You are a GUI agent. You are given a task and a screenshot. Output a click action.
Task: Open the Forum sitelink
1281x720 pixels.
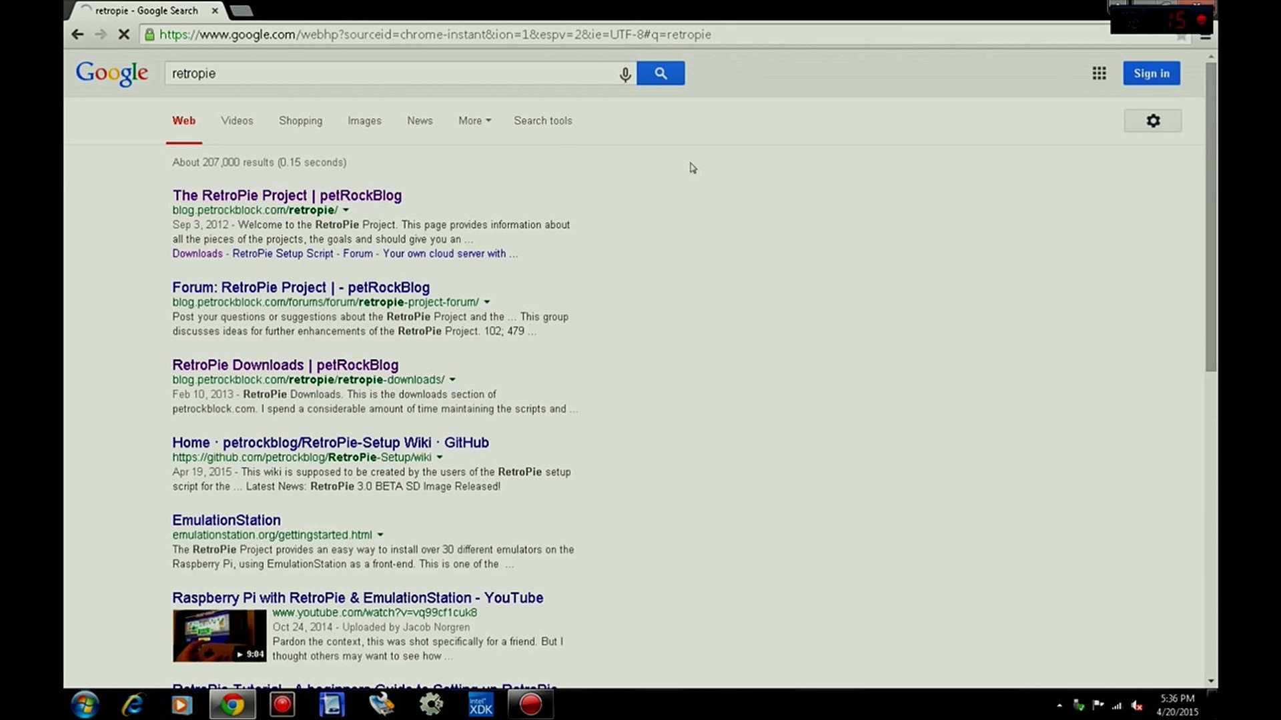(358, 253)
